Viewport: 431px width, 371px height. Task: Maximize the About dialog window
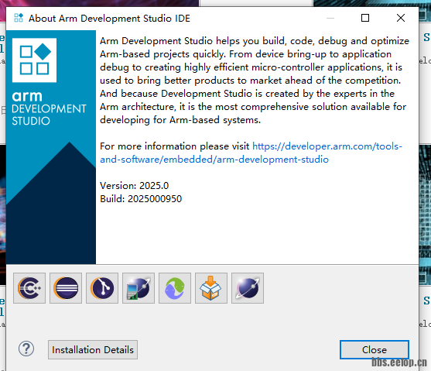coord(365,18)
